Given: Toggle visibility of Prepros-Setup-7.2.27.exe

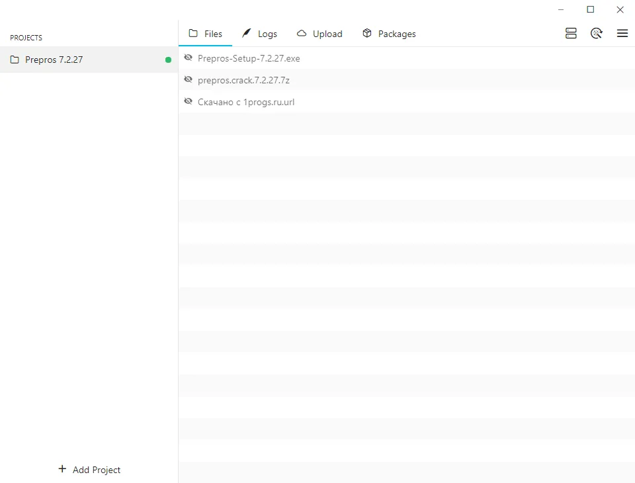Looking at the screenshot, I should [x=188, y=58].
